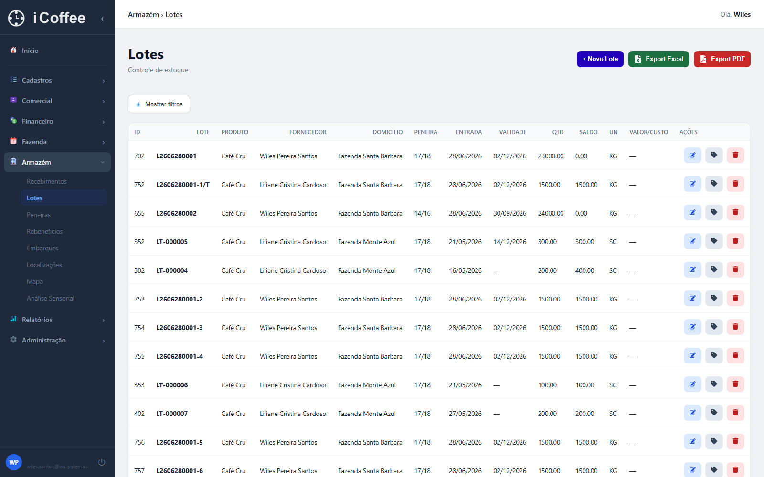Expand the Fazenda menu

click(57, 142)
